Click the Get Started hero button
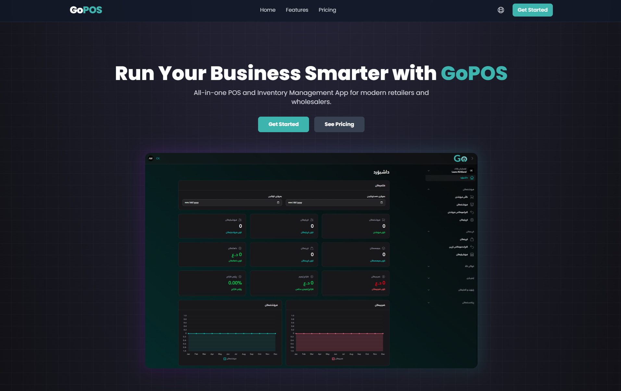Viewport: 621px width, 391px height. tap(283, 124)
